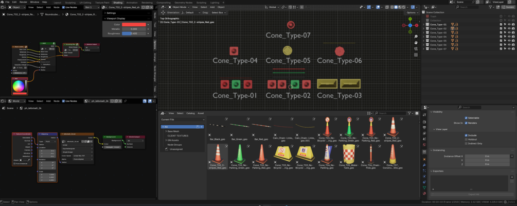
Task: Open the viewport Options dropdown
Action: [x=412, y=12]
